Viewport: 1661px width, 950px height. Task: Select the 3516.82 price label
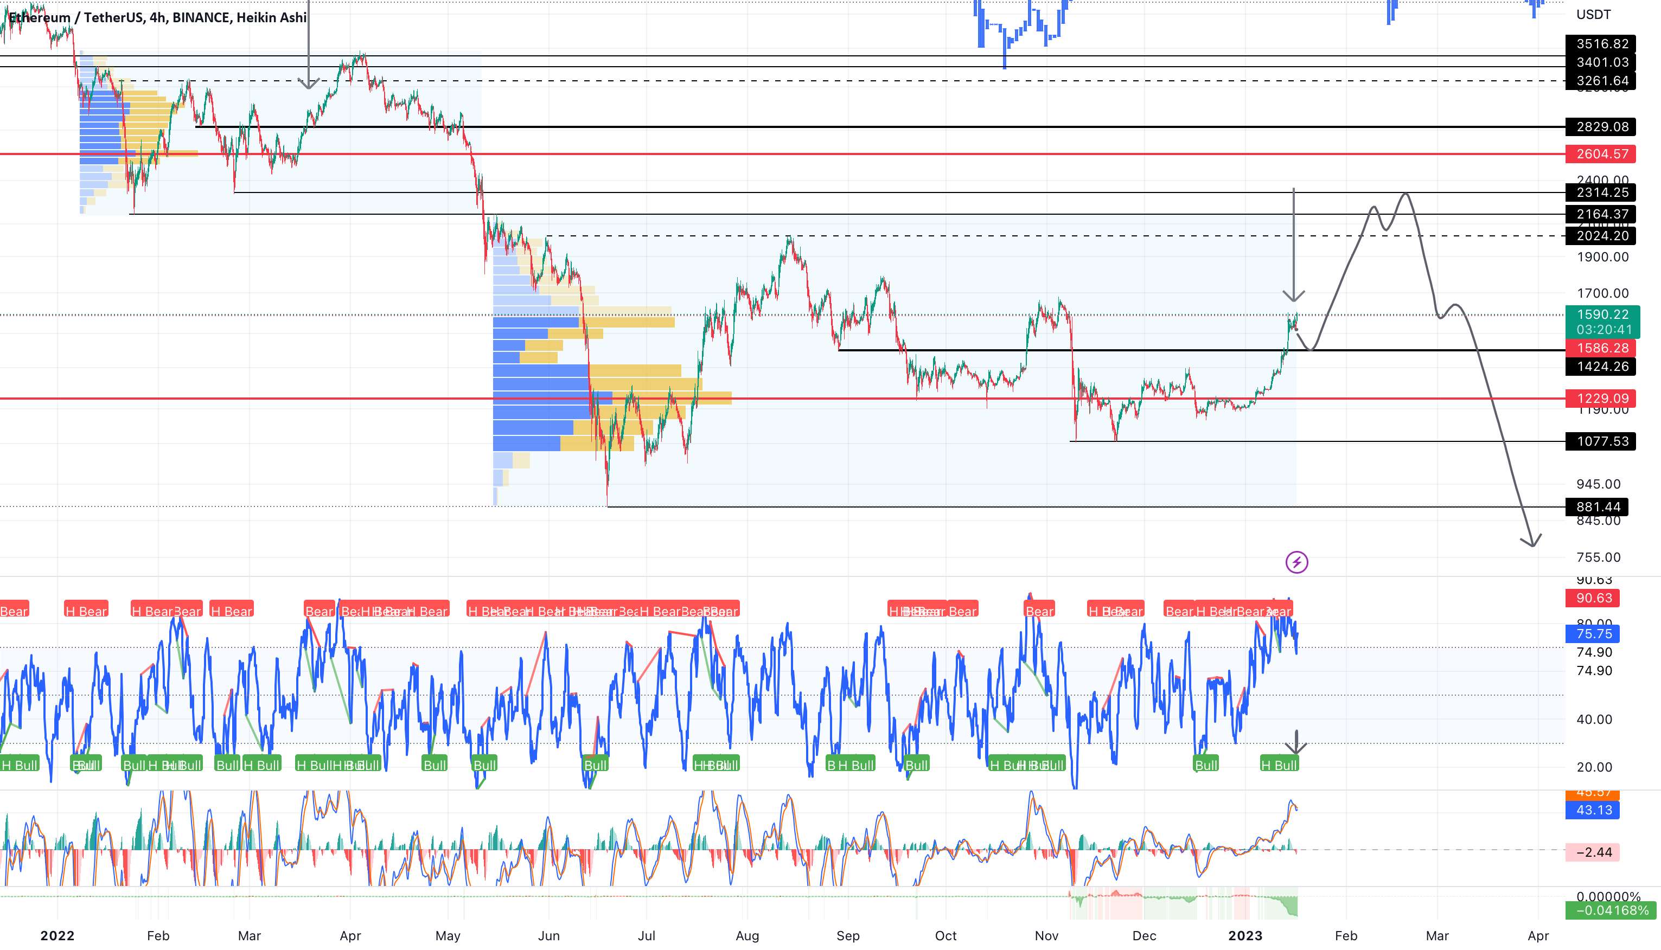pyautogui.click(x=1600, y=44)
